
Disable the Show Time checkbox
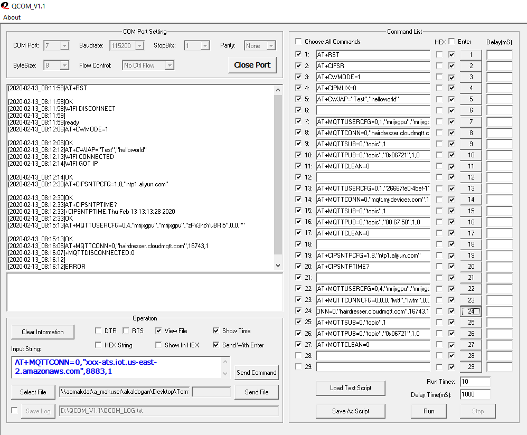tap(215, 330)
